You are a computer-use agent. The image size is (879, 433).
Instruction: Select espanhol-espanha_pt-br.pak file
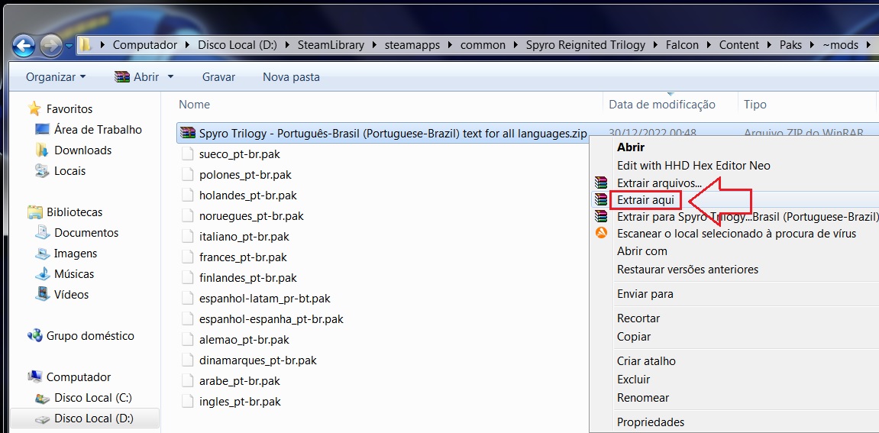(x=271, y=318)
